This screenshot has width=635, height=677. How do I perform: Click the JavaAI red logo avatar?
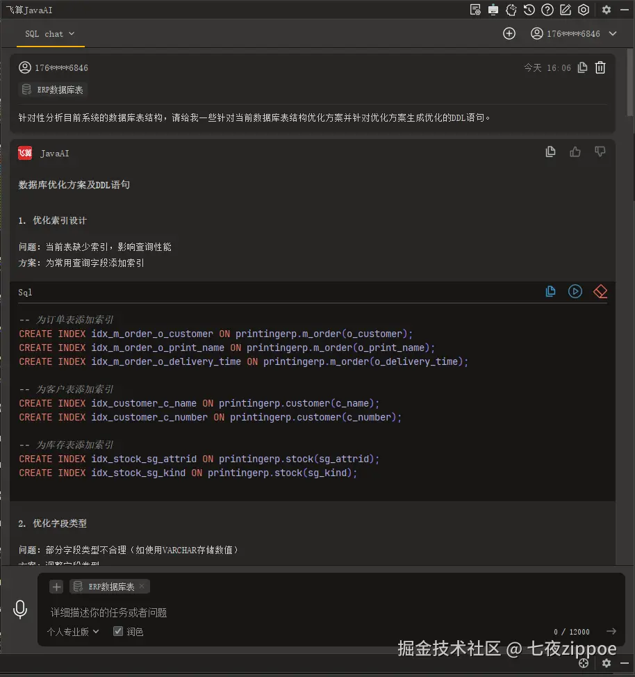pos(25,153)
